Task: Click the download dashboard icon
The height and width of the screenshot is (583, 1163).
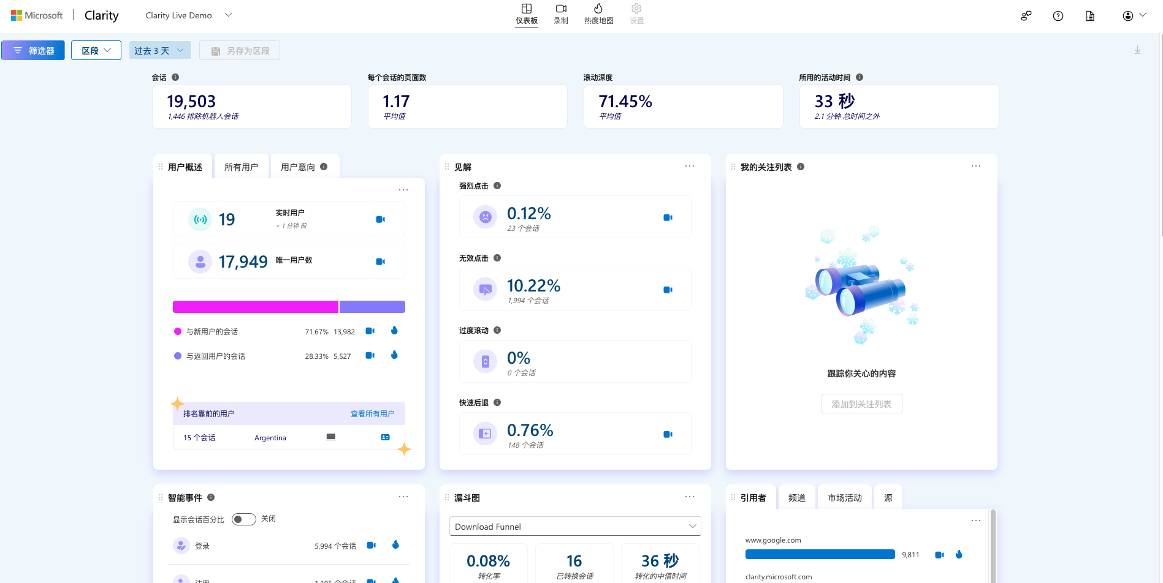Action: pyautogui.click(x=1137, y=50)
